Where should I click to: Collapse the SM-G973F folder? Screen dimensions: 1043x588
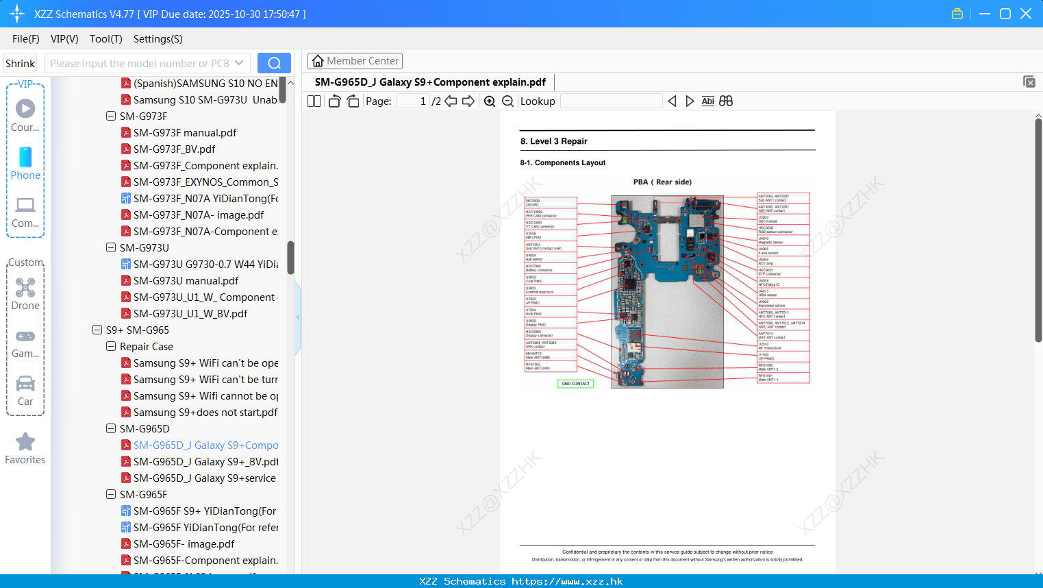click(x=111, y=116)
